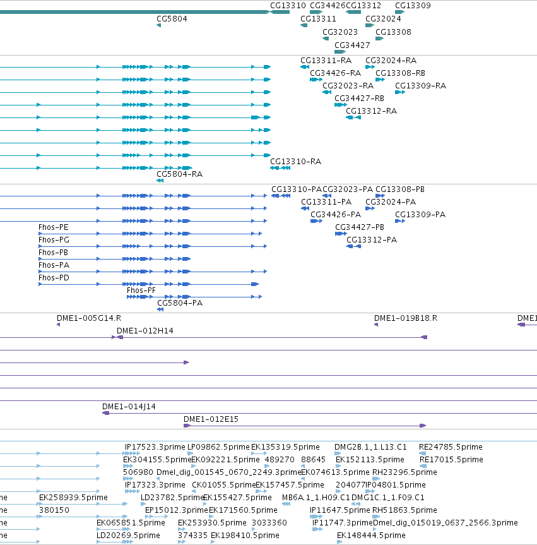The height and width of the screenshot is (545, 537).
Task: Select EST EK135319.5prime
Action: coord(285,447)
